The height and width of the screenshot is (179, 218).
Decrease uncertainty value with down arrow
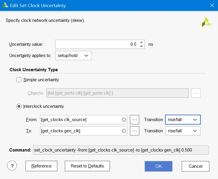[x=141, y=46]
